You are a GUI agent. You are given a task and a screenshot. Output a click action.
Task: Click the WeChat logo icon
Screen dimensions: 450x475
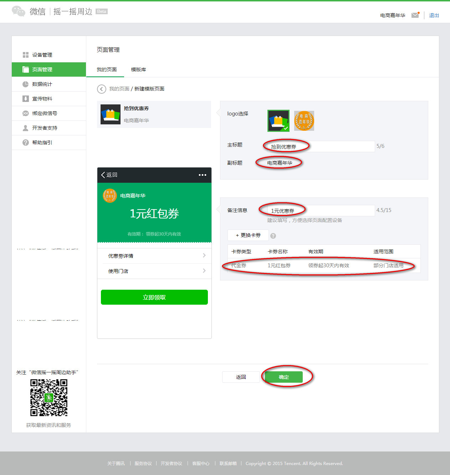click(19, 11)
